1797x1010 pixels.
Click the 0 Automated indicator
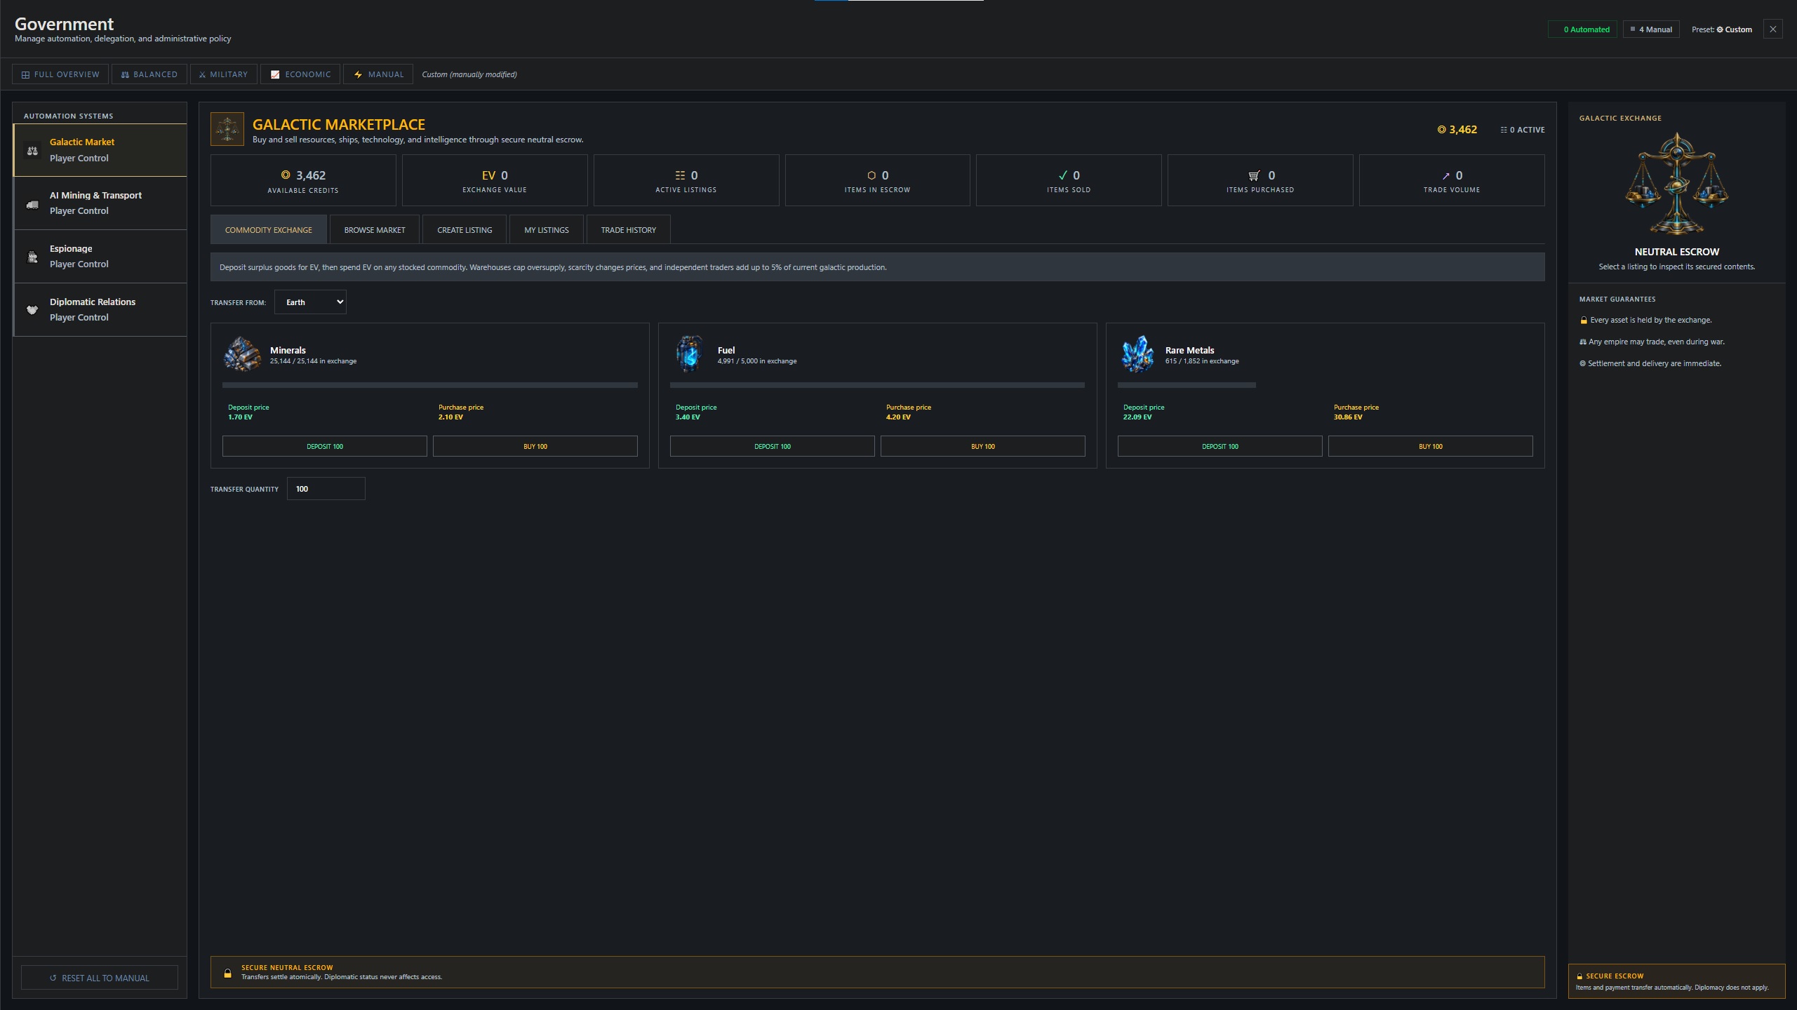pyautogui.click(x=1582, y=29)
